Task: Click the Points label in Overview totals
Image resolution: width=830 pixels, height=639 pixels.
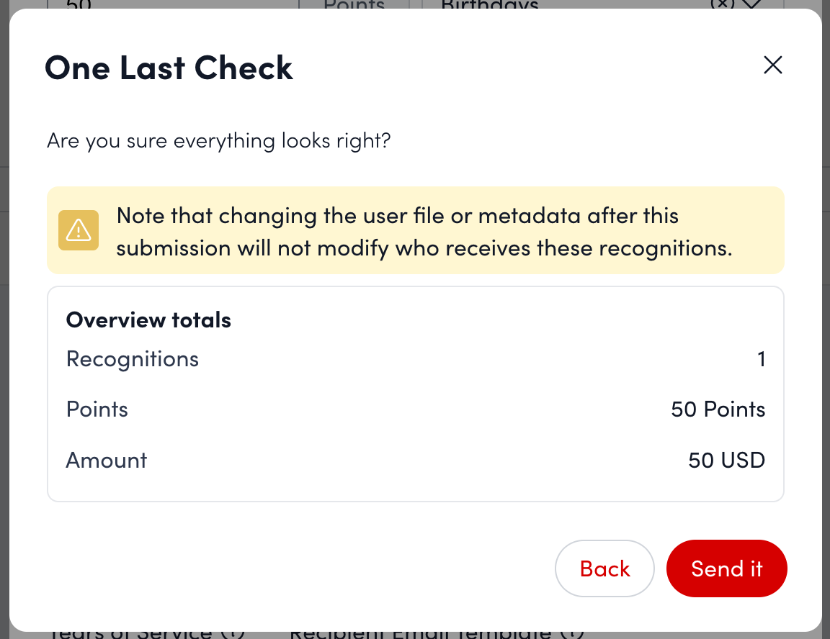Action: click(x=97, y=409)
